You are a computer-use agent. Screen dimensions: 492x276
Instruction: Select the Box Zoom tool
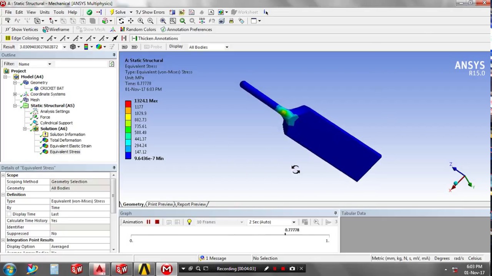pos(150,21)
